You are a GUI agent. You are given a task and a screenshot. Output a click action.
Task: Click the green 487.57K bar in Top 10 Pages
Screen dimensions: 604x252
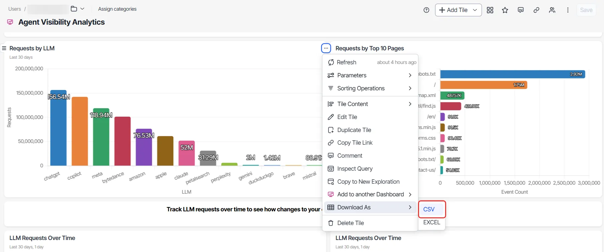pos(452,96)
